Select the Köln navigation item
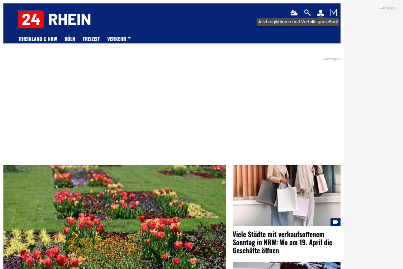Screen dimensions: 403x269 coord(70,39)
